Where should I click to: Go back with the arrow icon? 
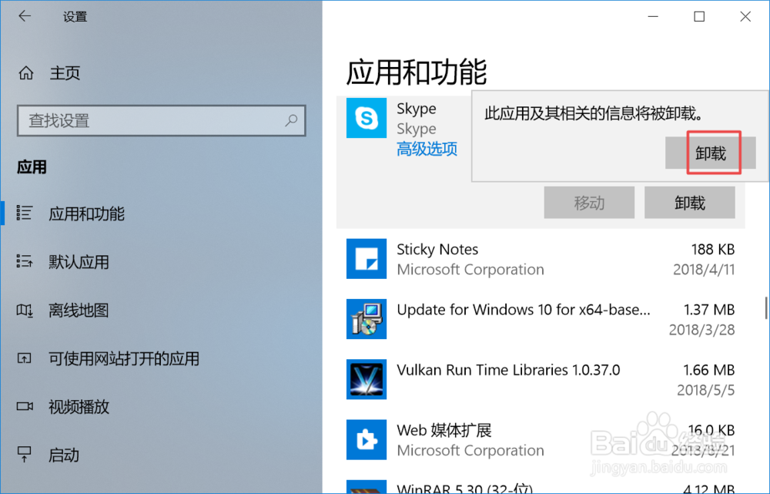[x=25, y=16]
